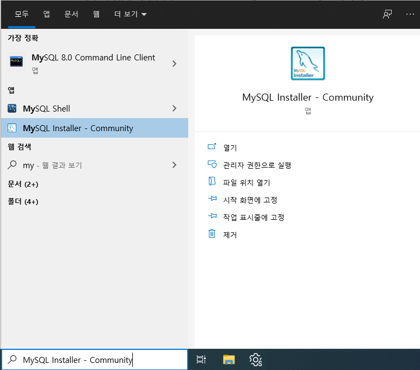Open File Explorer from taskbar
420x370 pixels.
[228, 360]
